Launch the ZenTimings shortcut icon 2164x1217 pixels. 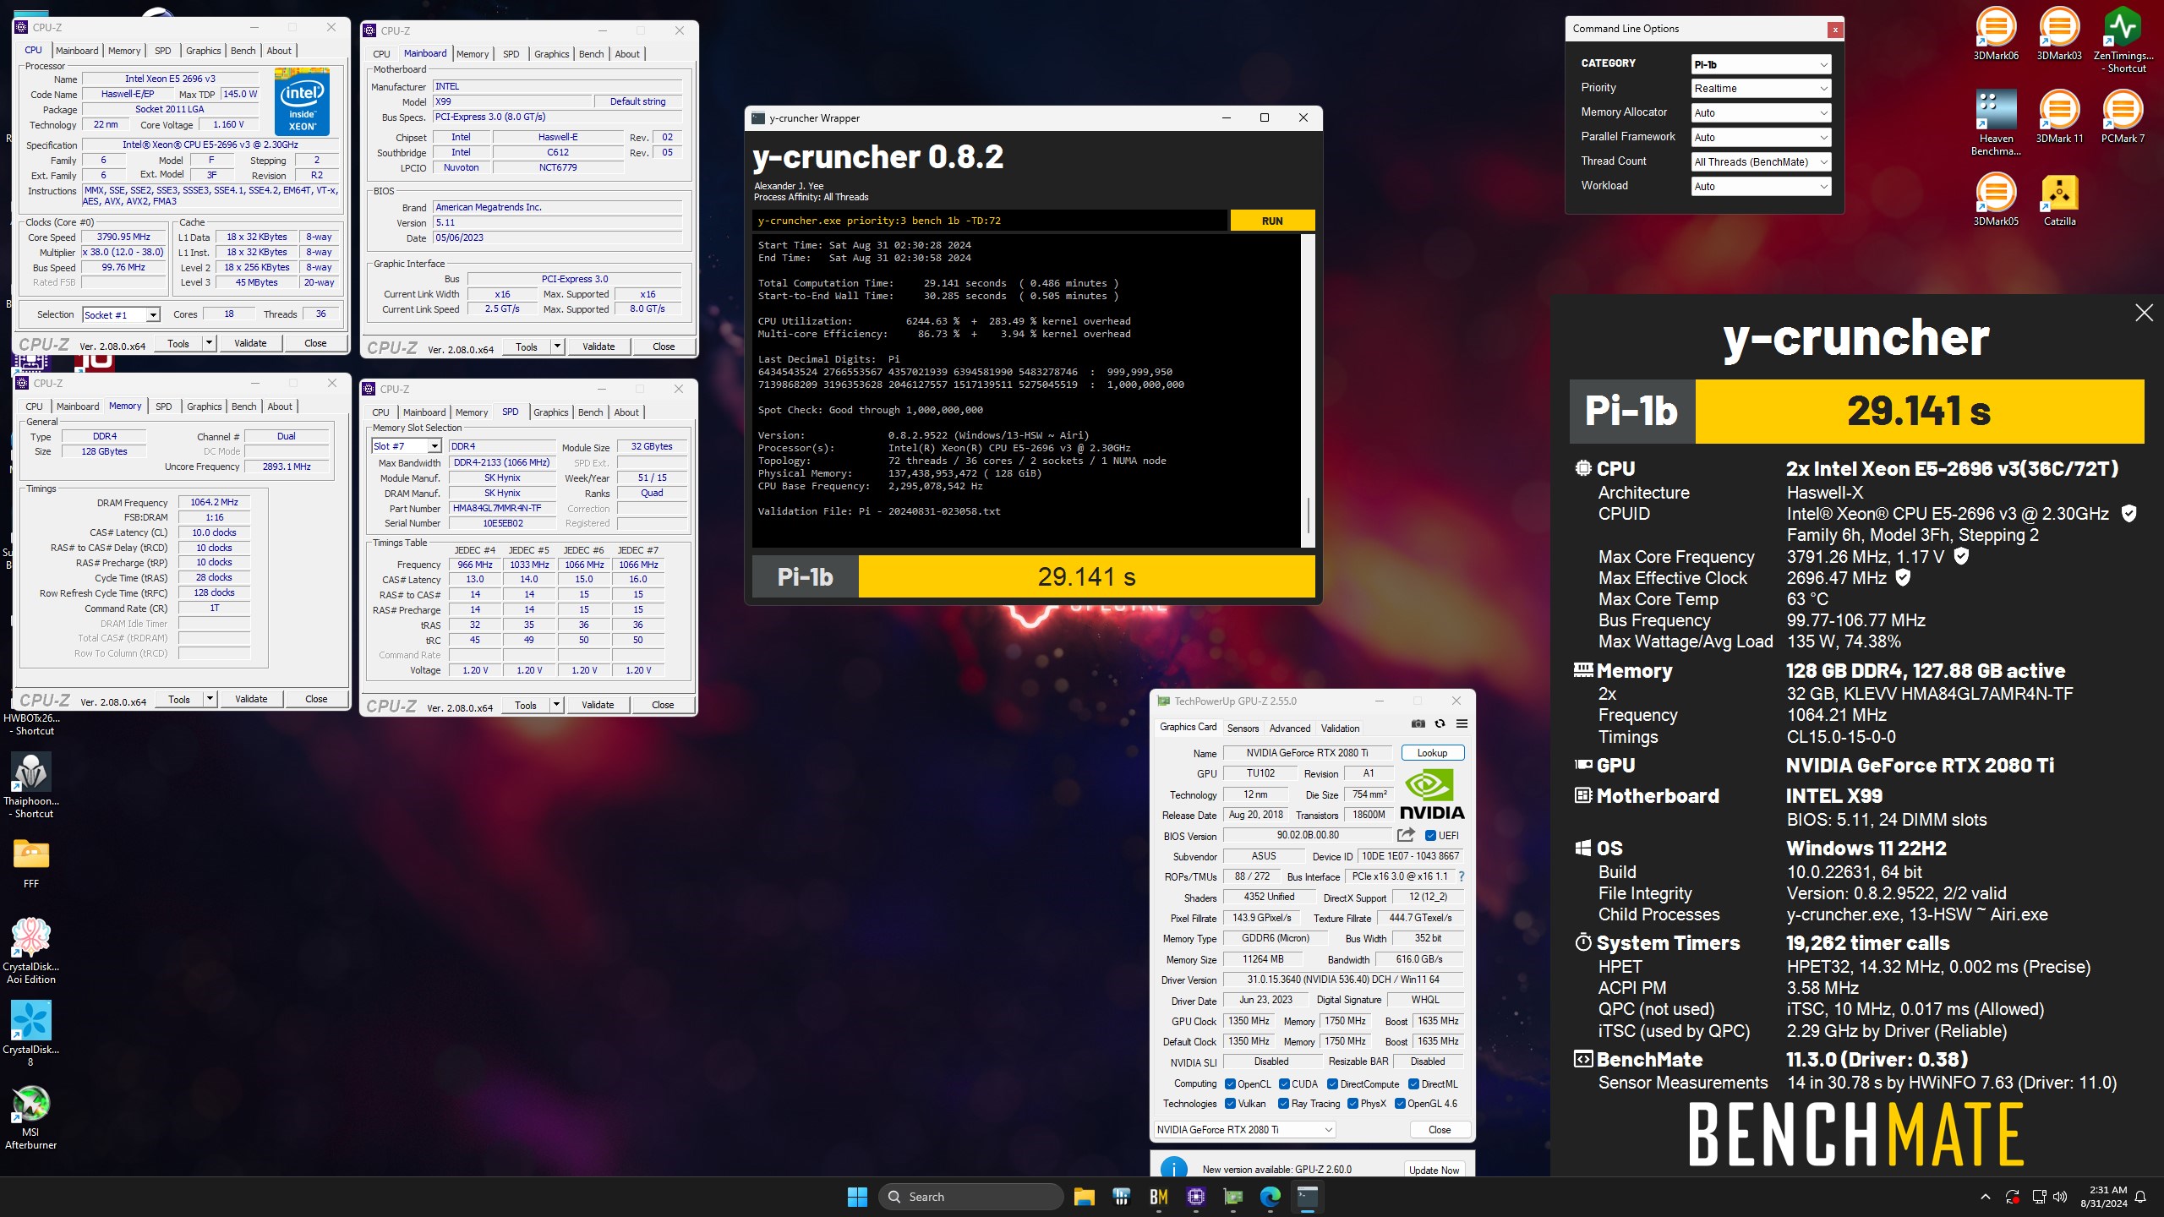pyautogui.click(x=2123, y=40)
